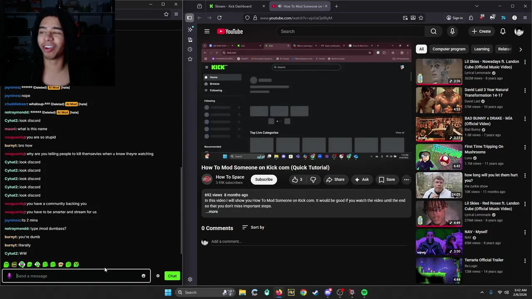Image resolution: width=532 pixels, height=299 pixels.
Task: Bookmark this page with the star icon
Action: click(421, 18)
